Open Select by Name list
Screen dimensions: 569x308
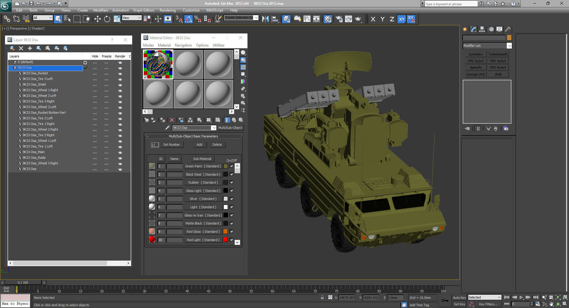coord(67,19)
